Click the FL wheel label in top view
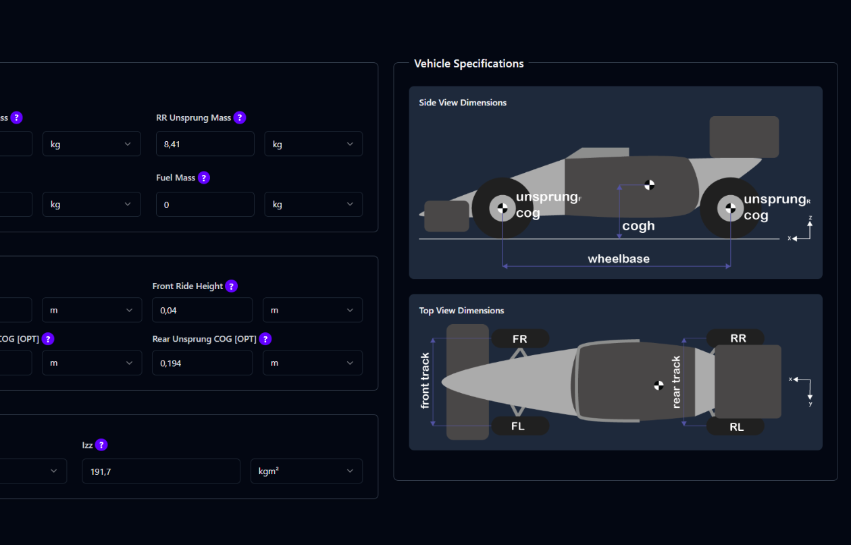The image size is (851, 545). click(518, 426)
